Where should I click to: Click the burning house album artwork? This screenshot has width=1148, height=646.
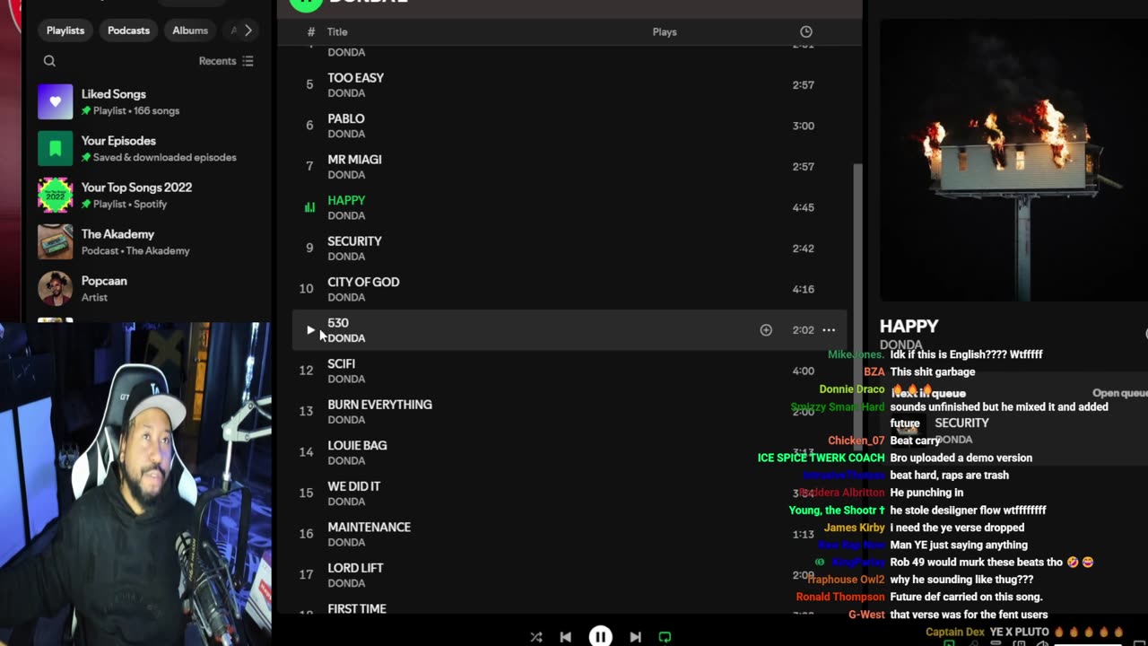tap(1013, 160)
